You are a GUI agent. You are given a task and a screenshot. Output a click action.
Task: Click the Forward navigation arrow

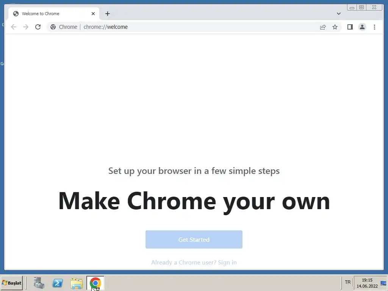pos(26,27)
